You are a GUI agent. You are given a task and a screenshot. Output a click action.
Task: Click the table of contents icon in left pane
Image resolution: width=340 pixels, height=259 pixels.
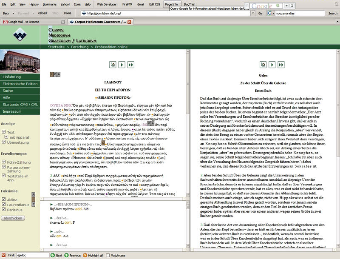pos(113,65)
